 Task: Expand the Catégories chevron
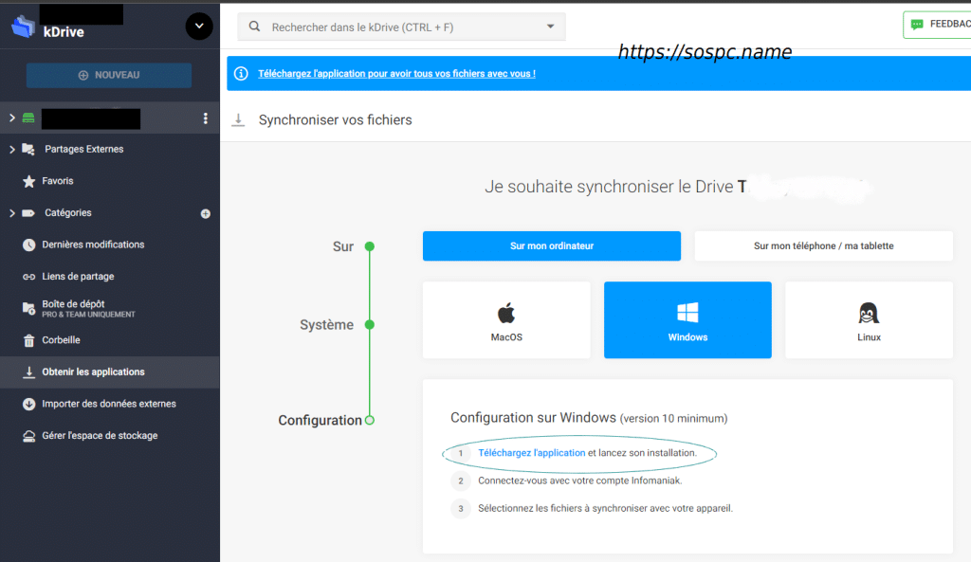tap(11, 213)
